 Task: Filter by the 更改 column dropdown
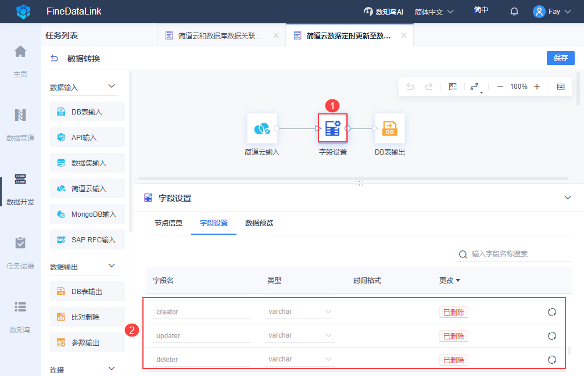coord(458,280)
